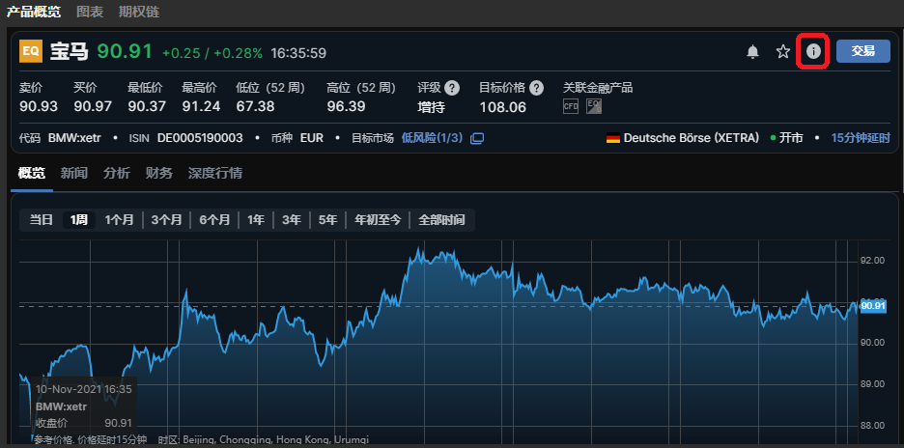Click the 90.91 price label on chart axis
904x448 pixels.
[x=873, y=306]
